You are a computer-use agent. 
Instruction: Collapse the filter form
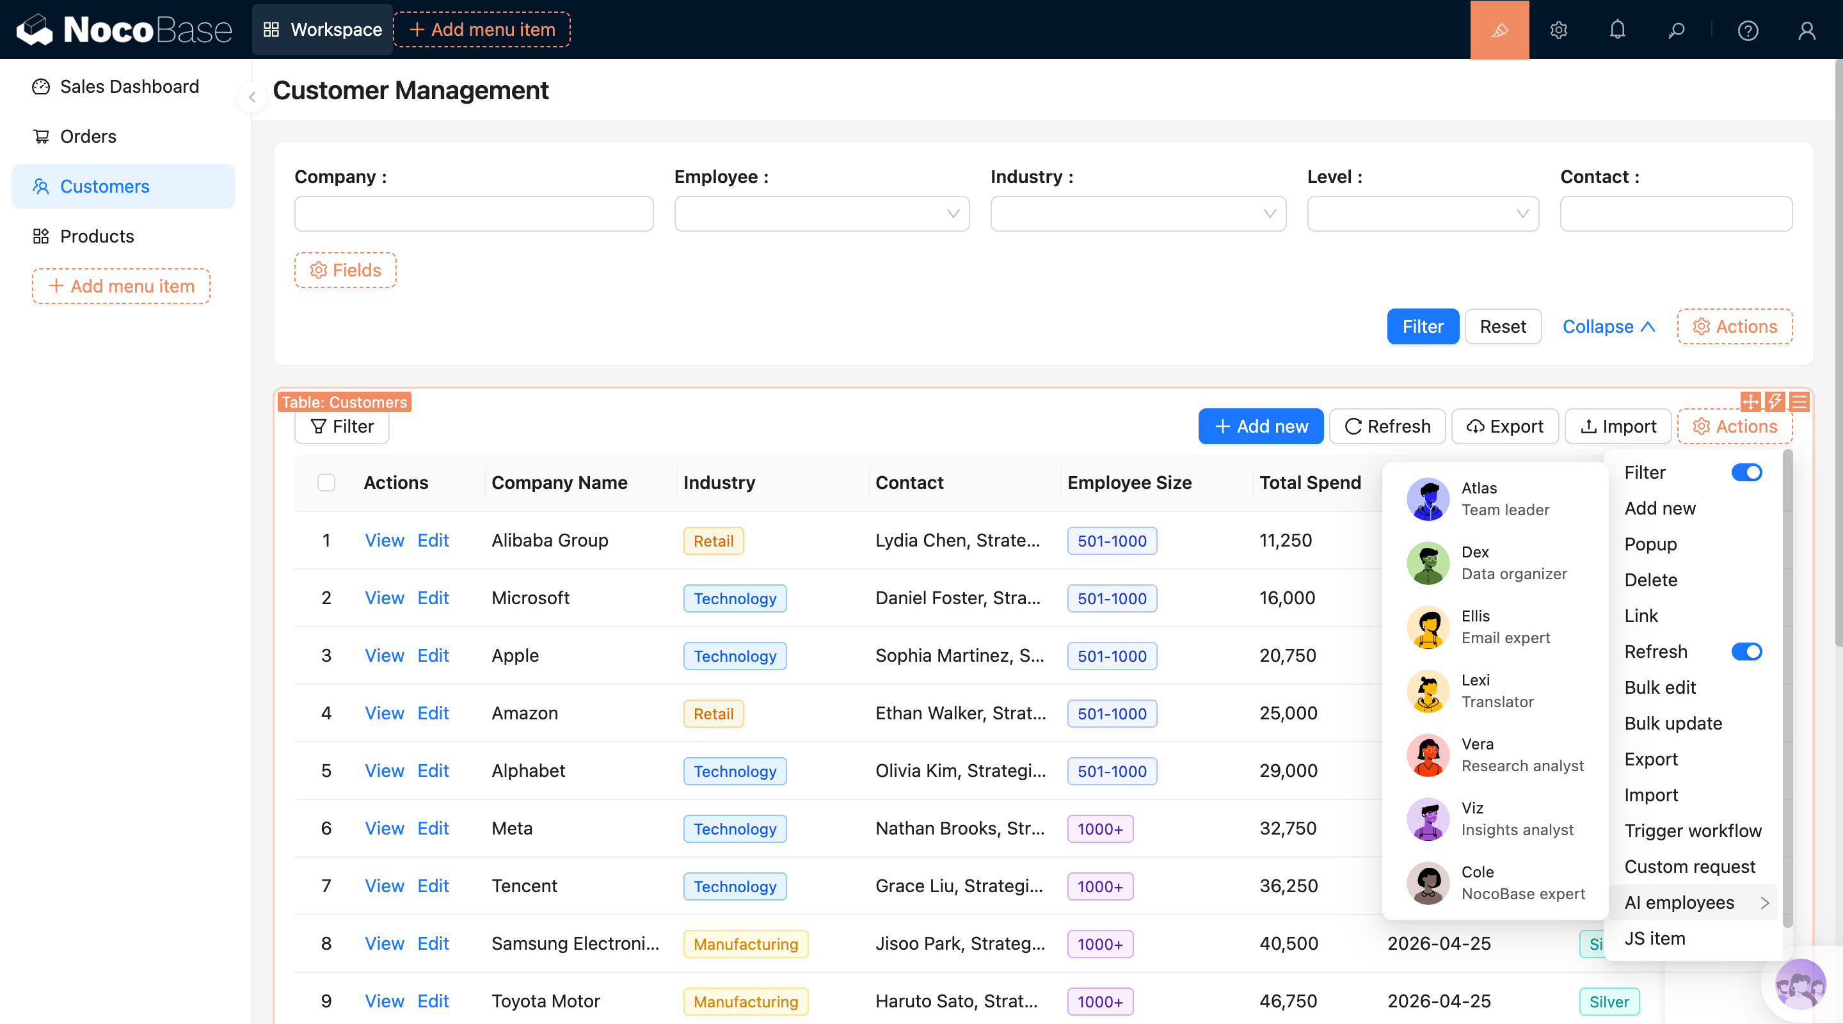[1608, 326]
